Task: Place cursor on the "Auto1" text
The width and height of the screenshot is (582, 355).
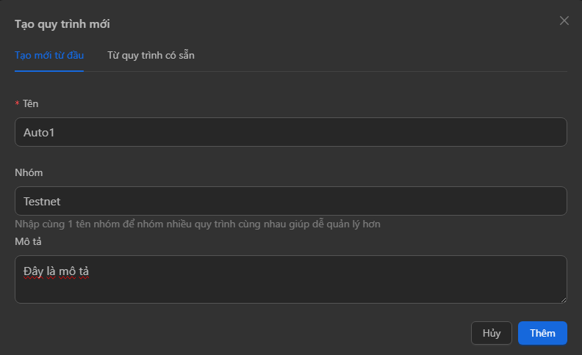Action: (x=39, y=132)
